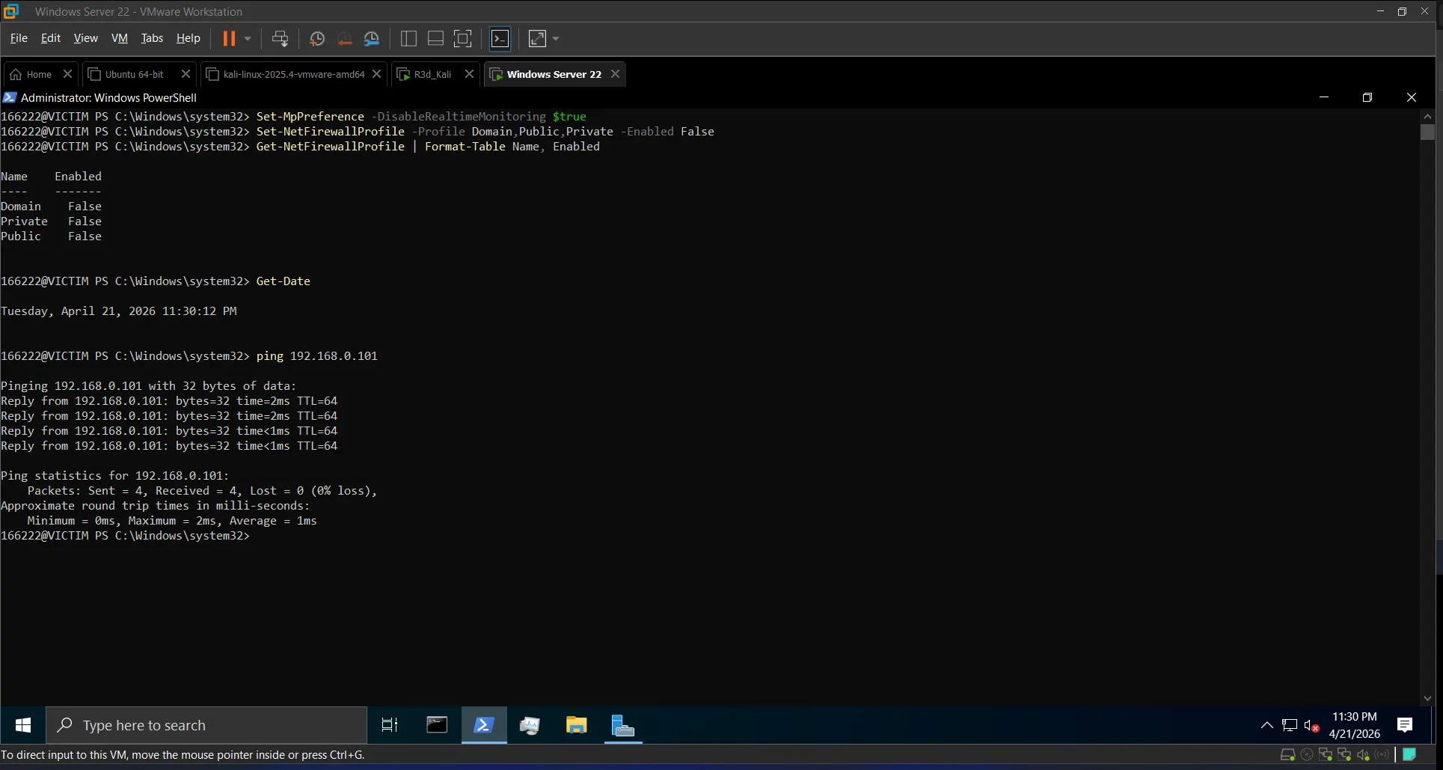Close the kali-linux-2025.4 tab
Image resolution: width=1443 pixels, height=770 pixels.
click(x=377, y=74)
